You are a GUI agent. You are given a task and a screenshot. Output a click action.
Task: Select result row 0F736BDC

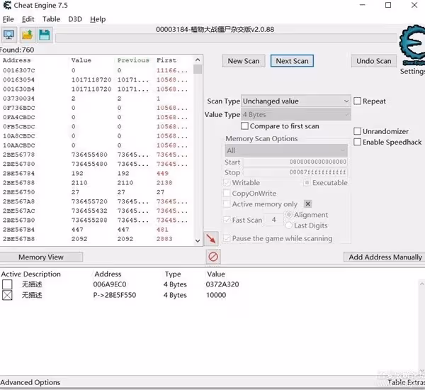[97, 108]
